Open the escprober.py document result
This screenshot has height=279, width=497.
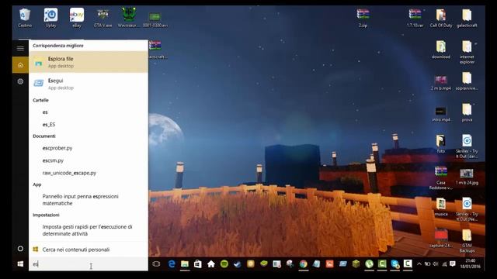[88, 148]
